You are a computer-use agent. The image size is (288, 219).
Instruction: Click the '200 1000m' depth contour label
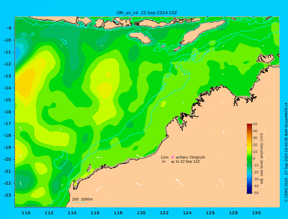pos(82,199)
